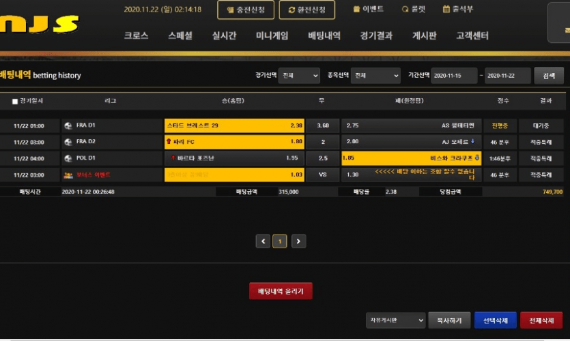The height and width of the screenshot is (341, 570).
Task: Click soccer ball icon in FRA D1 row
Action: 68,125
